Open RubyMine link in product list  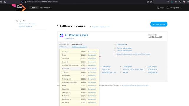pyautogui.click(x=152, y=72)
